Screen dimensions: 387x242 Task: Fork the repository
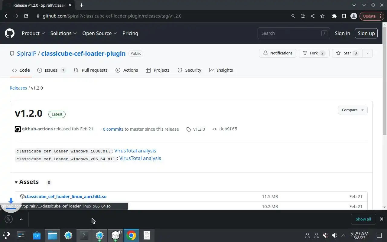[314, 53]
